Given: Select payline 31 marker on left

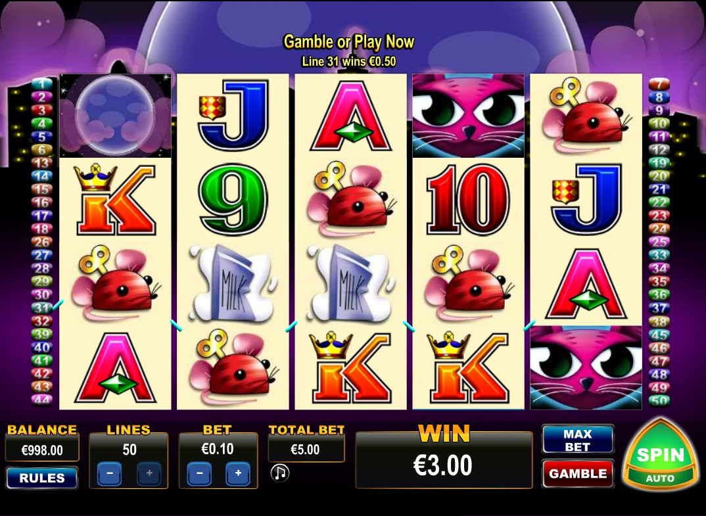Looking at the screenshot, I should 42,308.
